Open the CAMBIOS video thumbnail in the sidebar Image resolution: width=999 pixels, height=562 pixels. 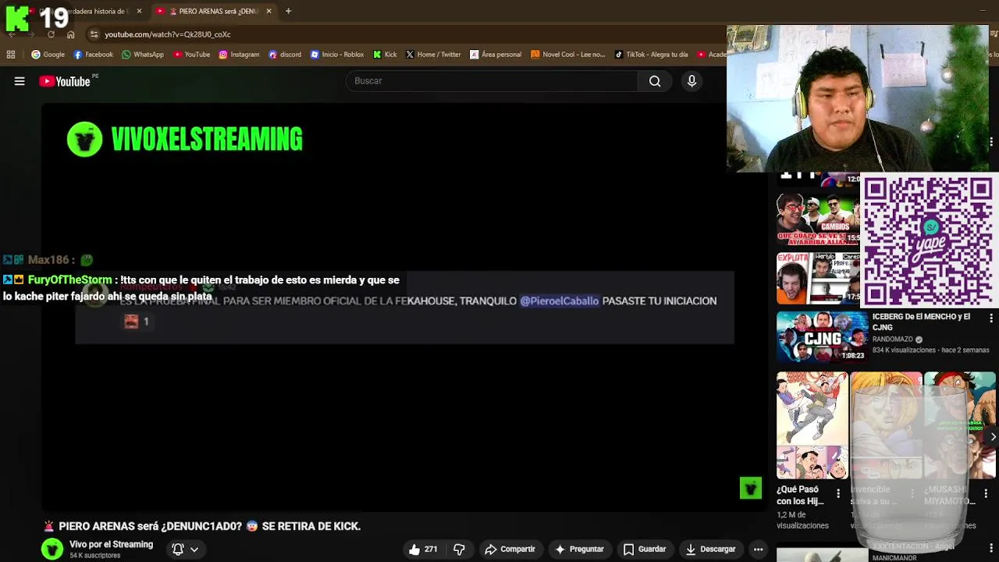tap(817, 219)
